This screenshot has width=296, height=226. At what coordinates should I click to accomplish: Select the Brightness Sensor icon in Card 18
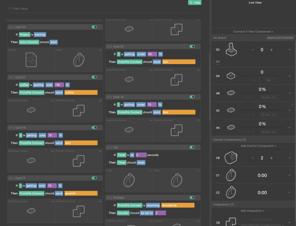(129, 130)
